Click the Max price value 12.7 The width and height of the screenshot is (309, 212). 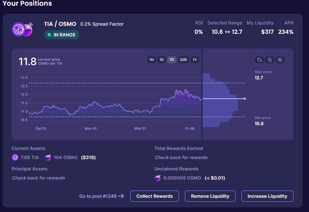[x=259, y=78]
